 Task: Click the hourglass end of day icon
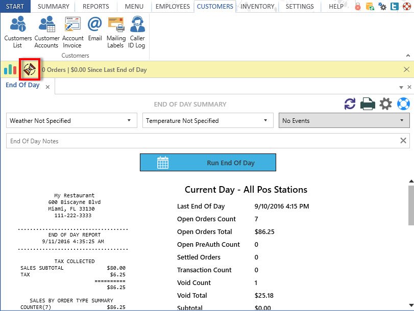[30, 69]
